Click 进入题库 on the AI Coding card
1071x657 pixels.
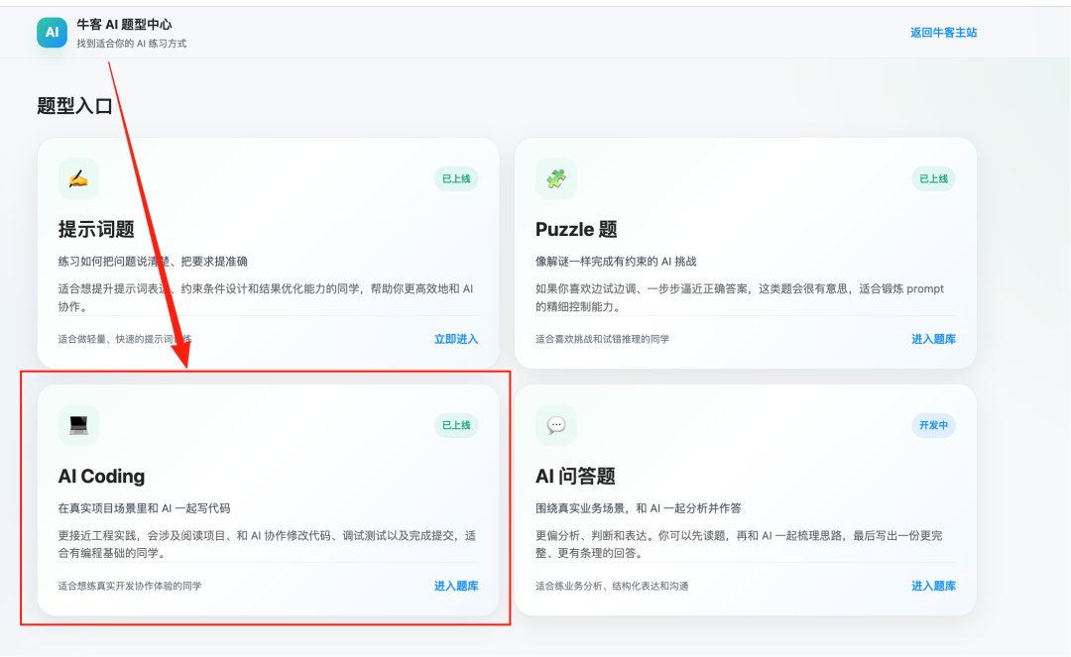456,586
